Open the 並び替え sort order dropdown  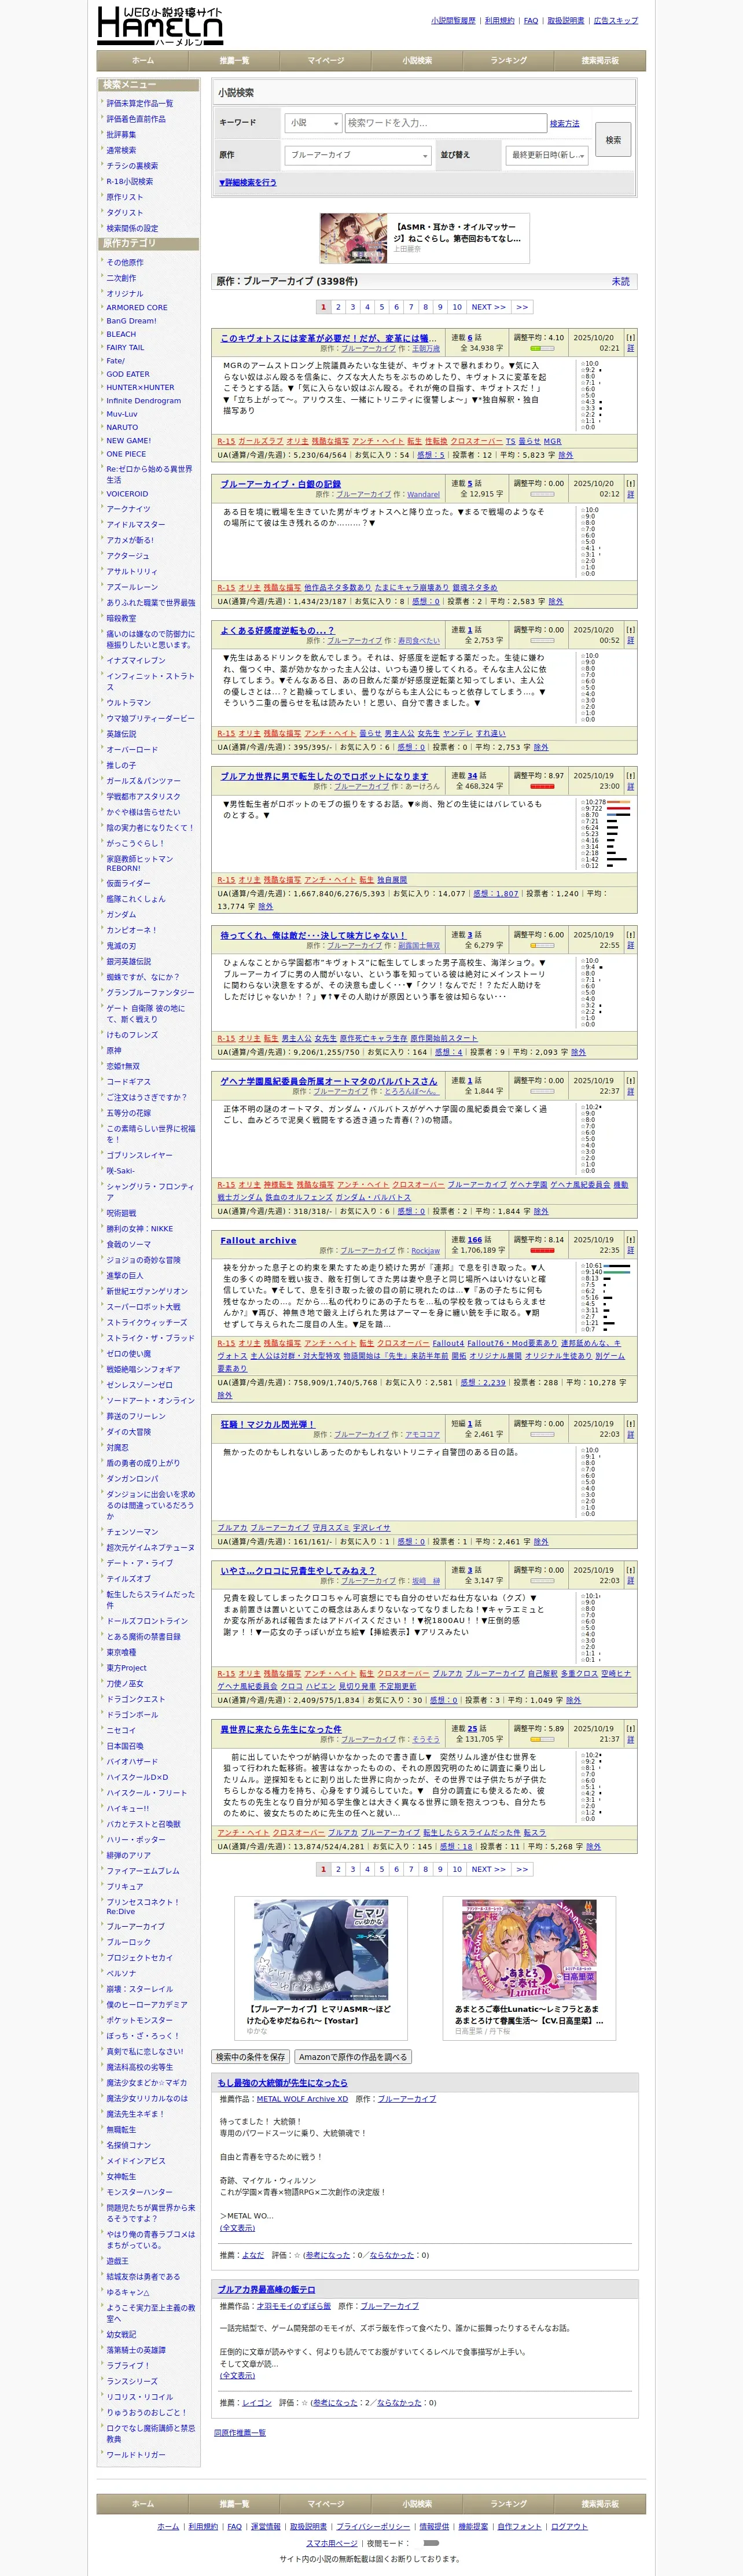pos(547,155)
